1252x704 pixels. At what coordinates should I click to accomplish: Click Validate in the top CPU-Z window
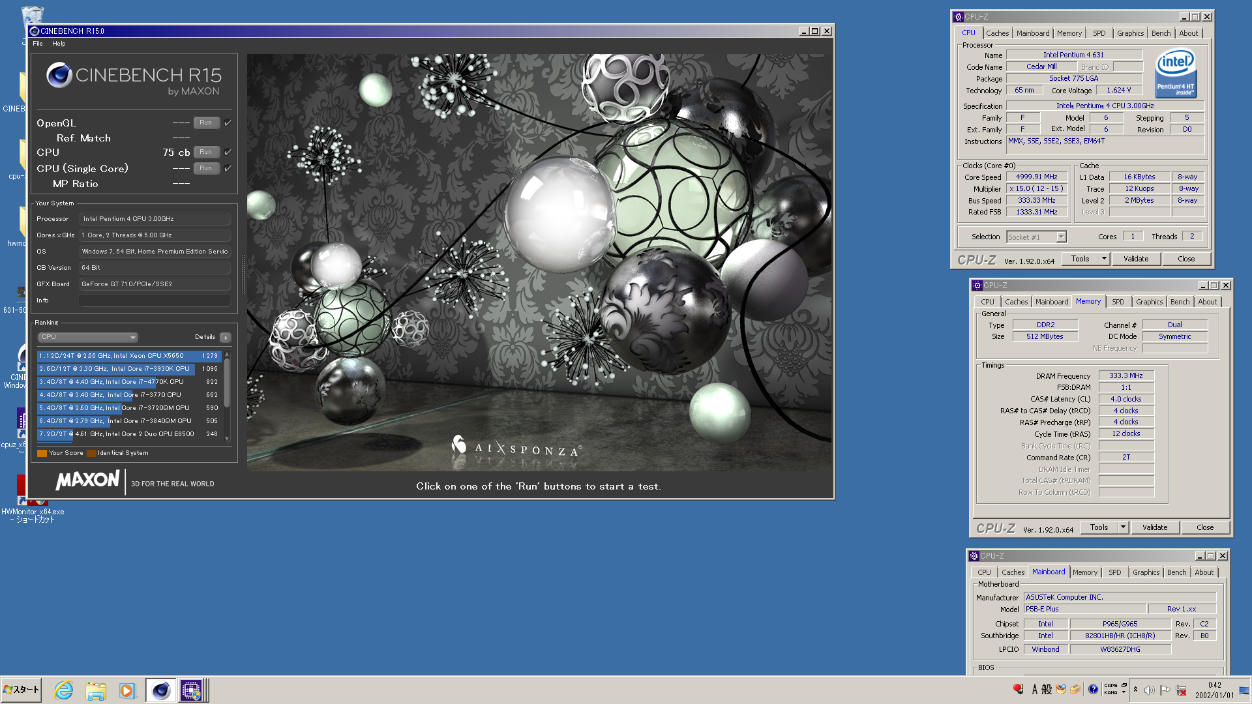[x=1136, y=259]
